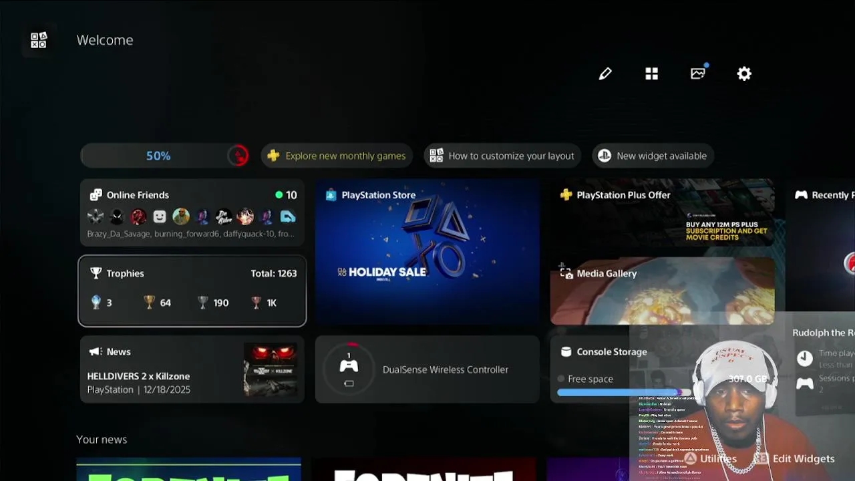Click the PlayStation logo in New widget pill
855x481 pixels.
(x=605, y=156)
